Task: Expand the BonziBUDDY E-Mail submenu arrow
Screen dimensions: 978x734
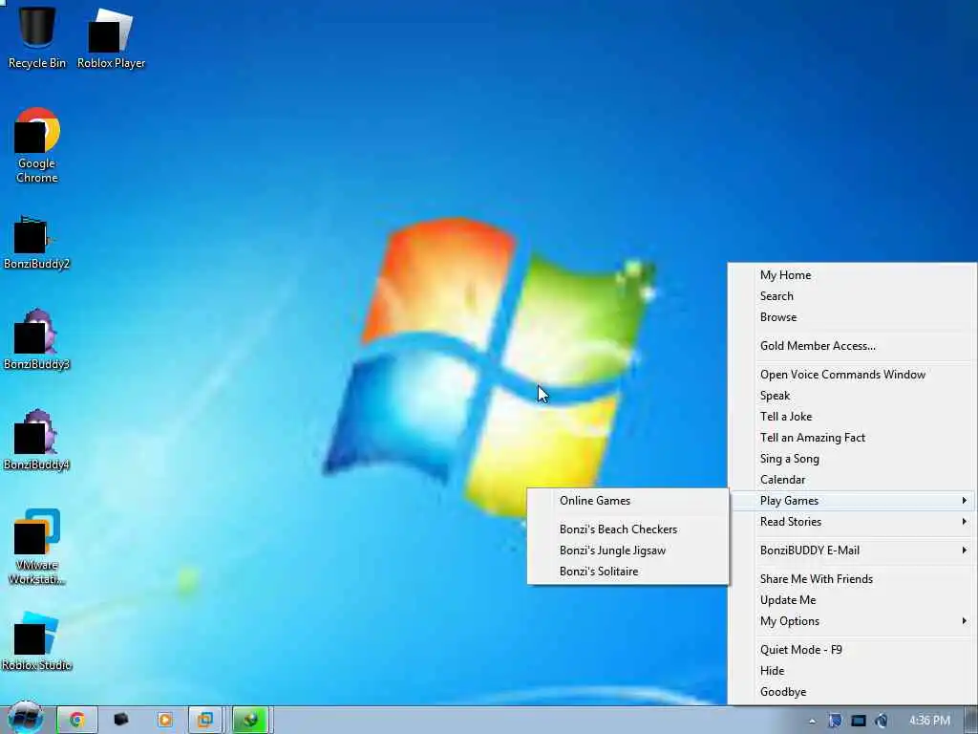Action: point(965,550)
